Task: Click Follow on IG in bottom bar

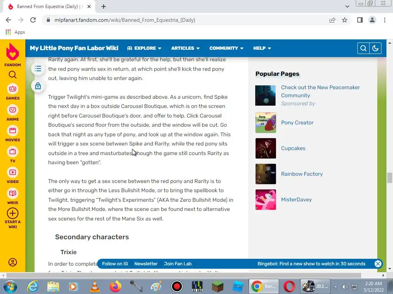Action: (115, 264)
